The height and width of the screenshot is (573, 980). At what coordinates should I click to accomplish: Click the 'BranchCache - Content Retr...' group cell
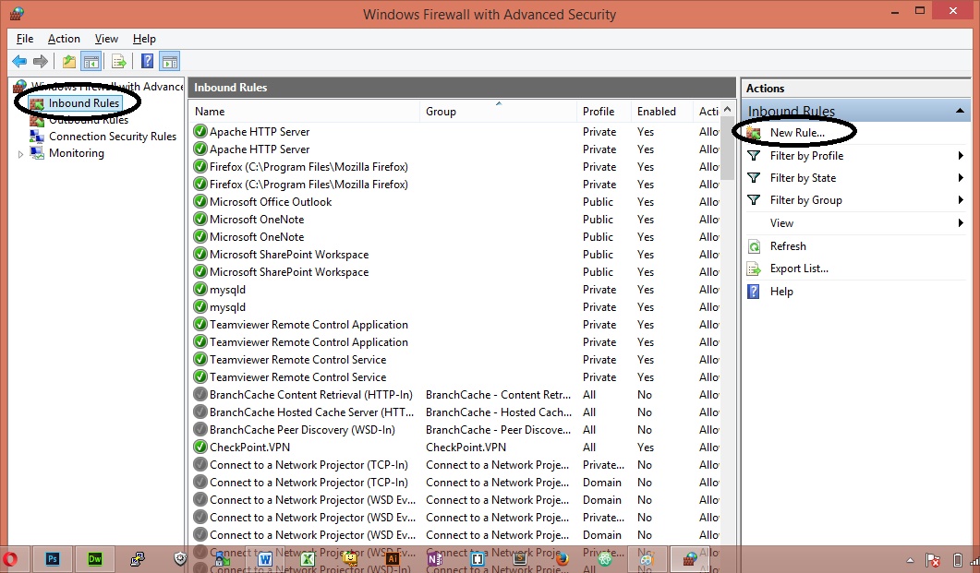(x=498, y=395)
